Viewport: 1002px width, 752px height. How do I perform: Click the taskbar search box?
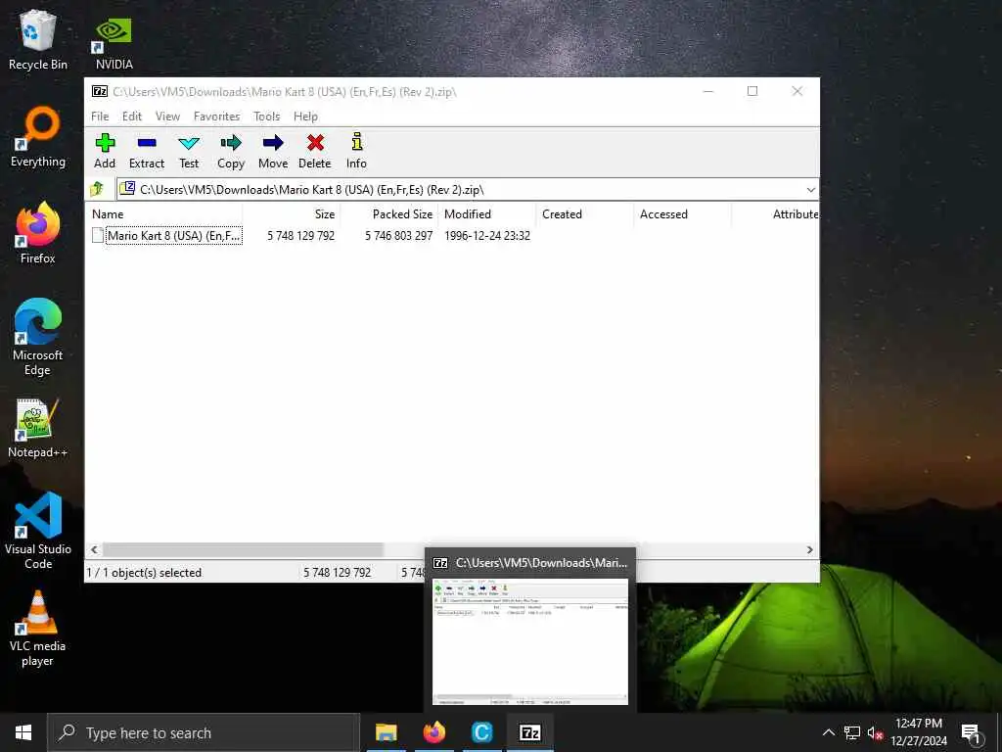204,732
